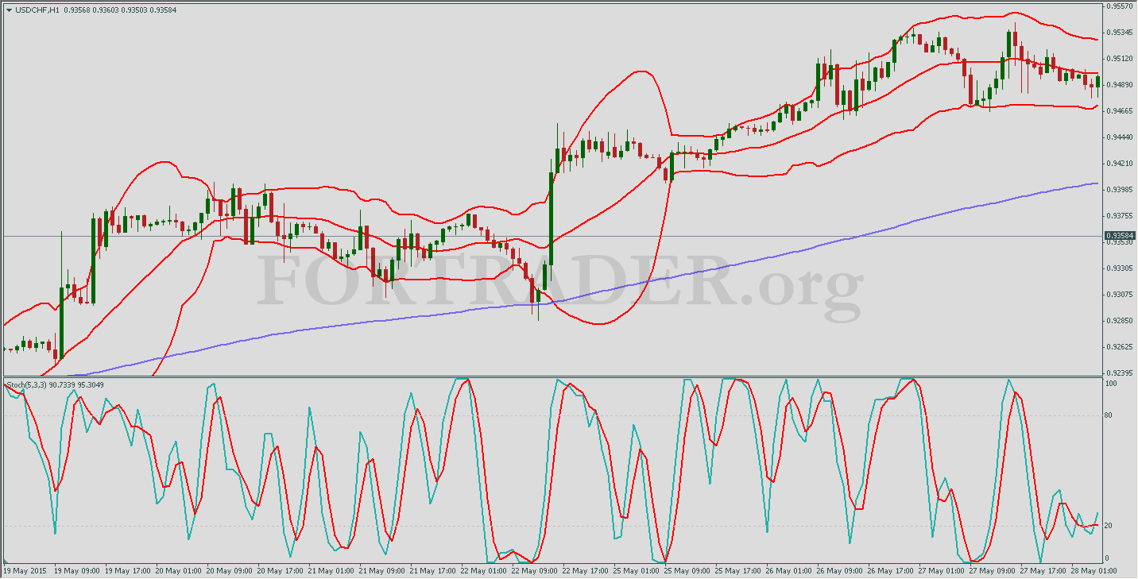Click the 20 May 01:00 time label
1138x579 pixels.
pyautogui.click(x=178, y=571)
